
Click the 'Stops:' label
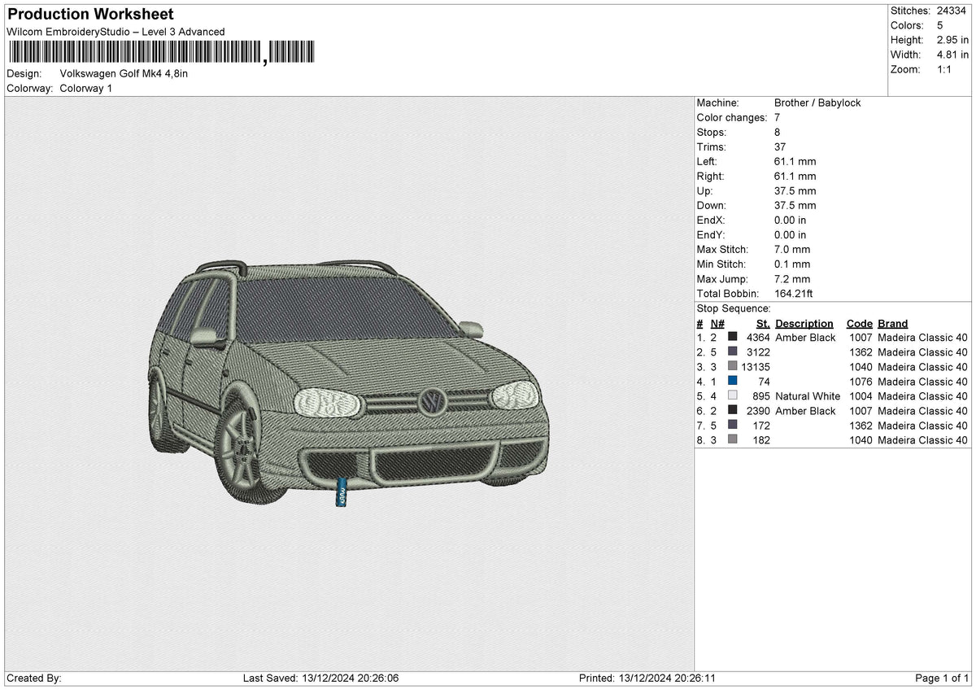coord(712,133)
